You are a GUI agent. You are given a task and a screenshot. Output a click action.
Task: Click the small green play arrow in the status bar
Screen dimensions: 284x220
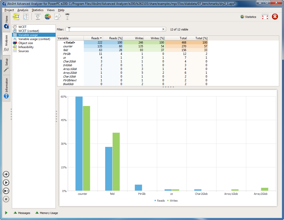coord(6,213)
